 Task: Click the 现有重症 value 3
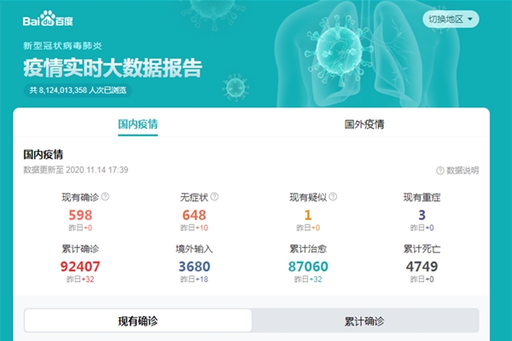pyautogui.click(x=422, y=215)
